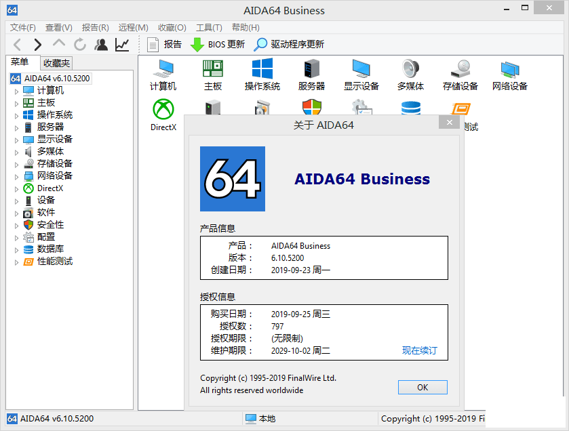The height and width of the screenshot is (431, 569).
Task: Open the graph chart toolbar icon
Action: click(x=122, y=45)
